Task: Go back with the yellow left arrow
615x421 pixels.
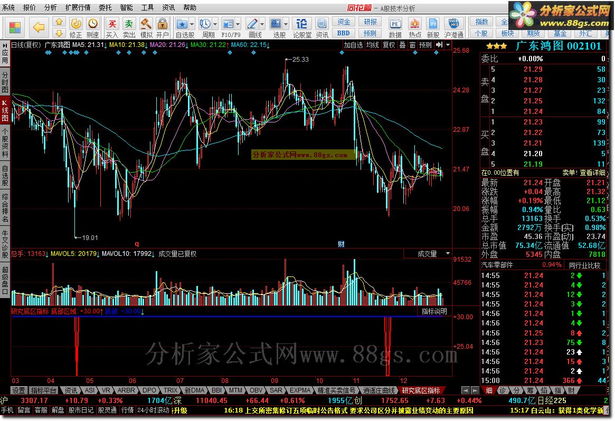Action: 39,27
